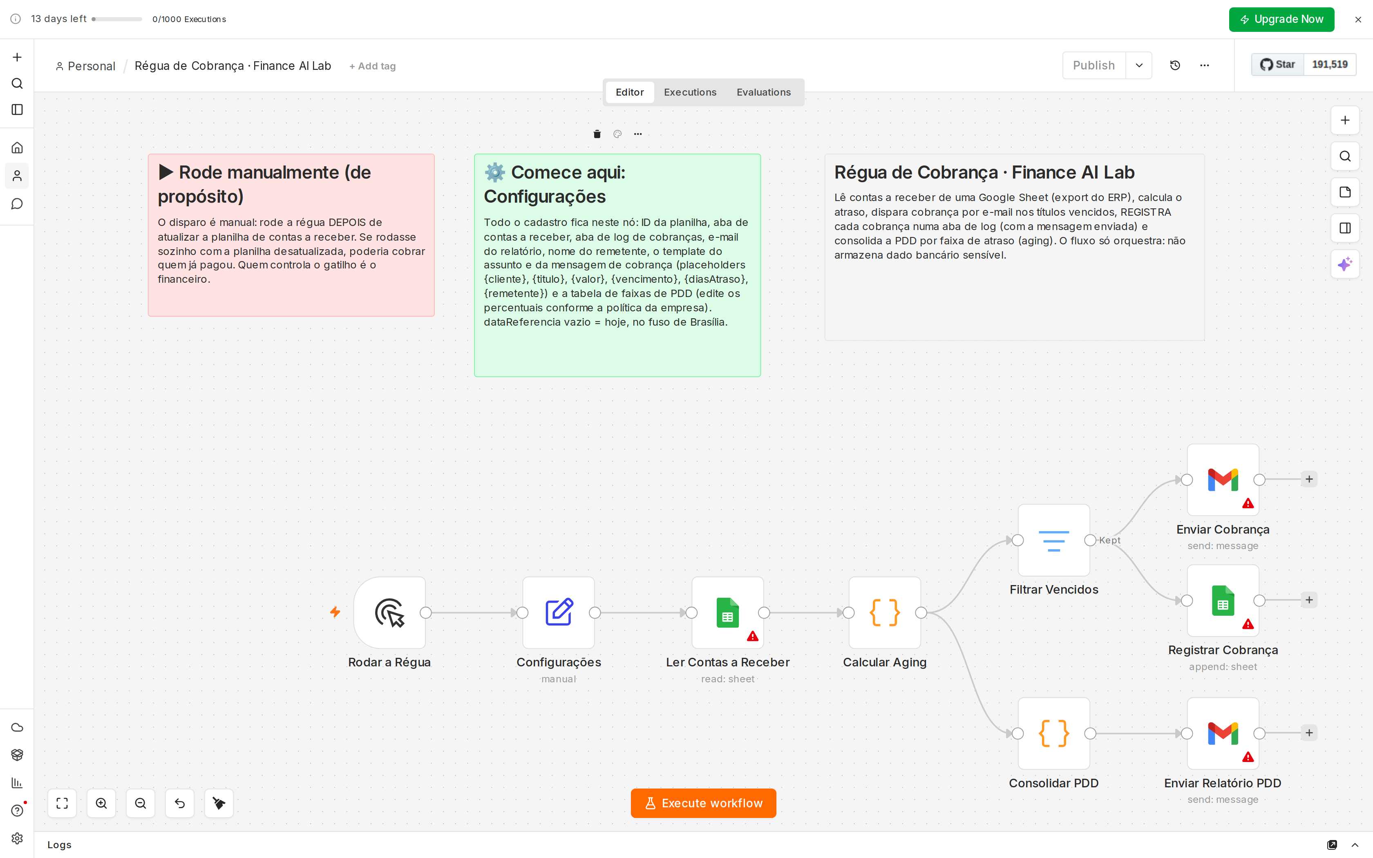Pop out the Logs panel icon
This screenshot has width=1373, height=858.
point(1332,845)
